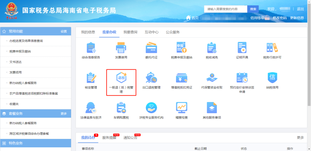Click the 常用功能 star icon
Image resolution: width=311 pixels, height=151 pixels.
point(4,32)
